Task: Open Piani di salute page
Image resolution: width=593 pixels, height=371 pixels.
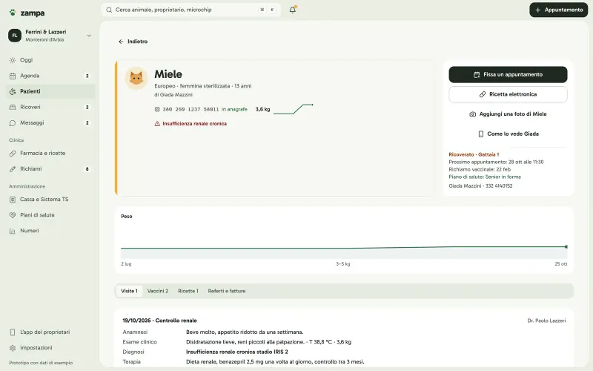Action: (50, 215)
